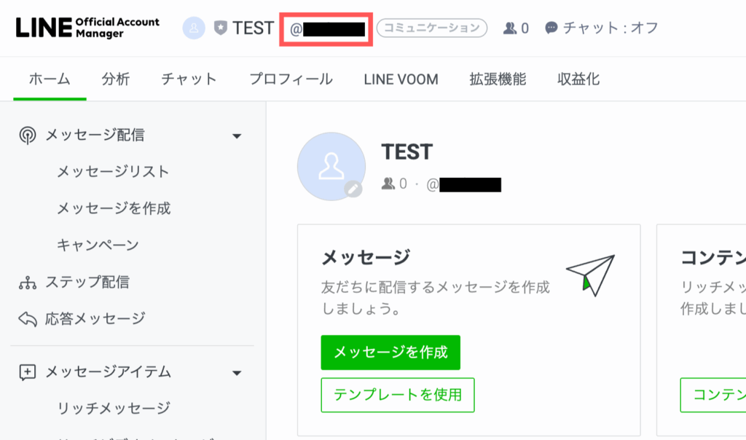The width and height of the screenshot is (746, 440).
Task: Click the コミュニケーション label badge
Action: [432, 28]
